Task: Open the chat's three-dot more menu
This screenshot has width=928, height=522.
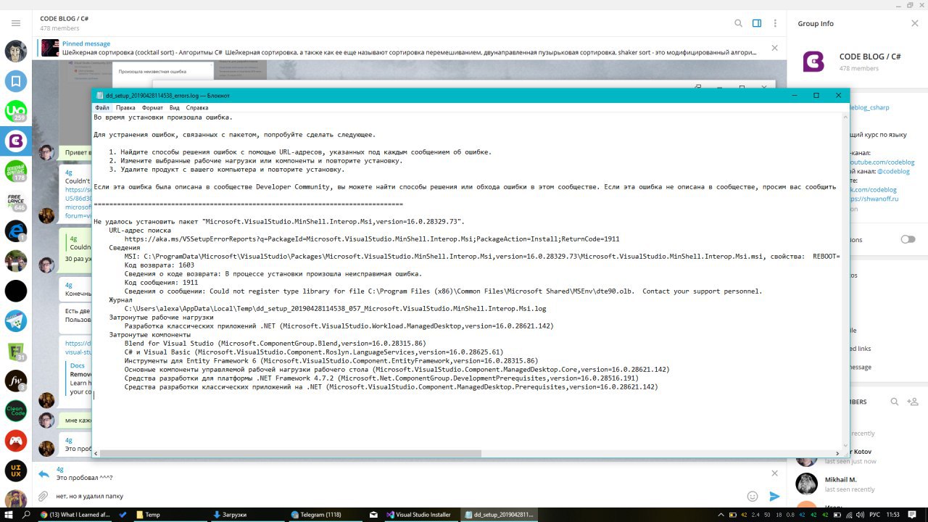Action: tap(775, 23)
